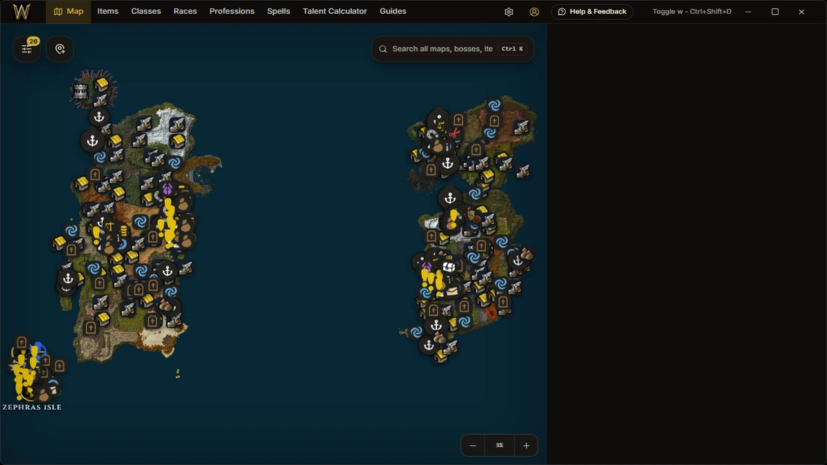Click the W logo in the top-left corner
This screenshot has height=465, width=827.
point(21,12)
